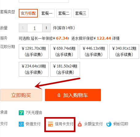Click the green 7-day return icon
Viewport: 140px width, 137px height.
coord(21,113)
